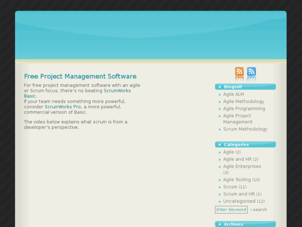Click the Blogroll section heading
Screen dimensions: 302x227
(x=245, y=87)
